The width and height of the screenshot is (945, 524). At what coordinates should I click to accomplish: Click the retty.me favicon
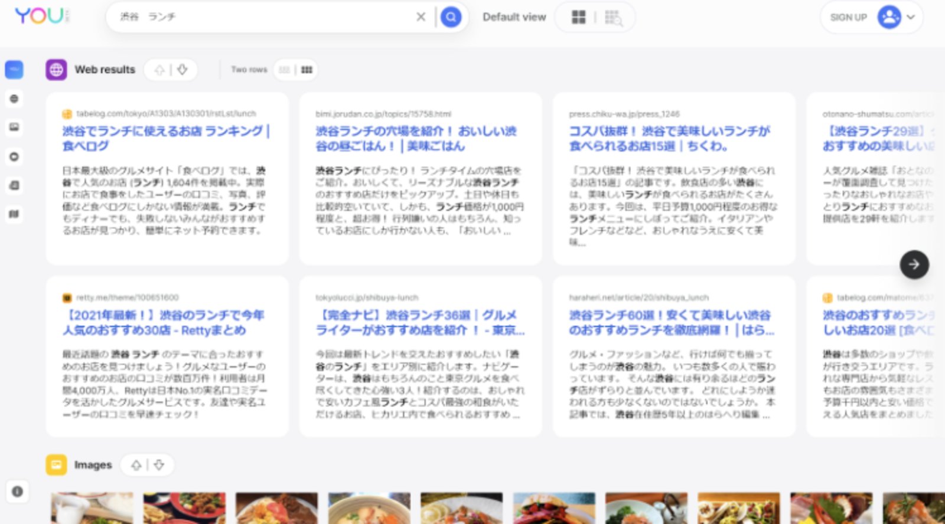click(67, 298)
